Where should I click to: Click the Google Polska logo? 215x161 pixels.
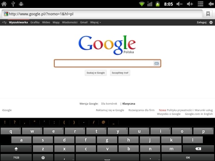coord(107,45)
